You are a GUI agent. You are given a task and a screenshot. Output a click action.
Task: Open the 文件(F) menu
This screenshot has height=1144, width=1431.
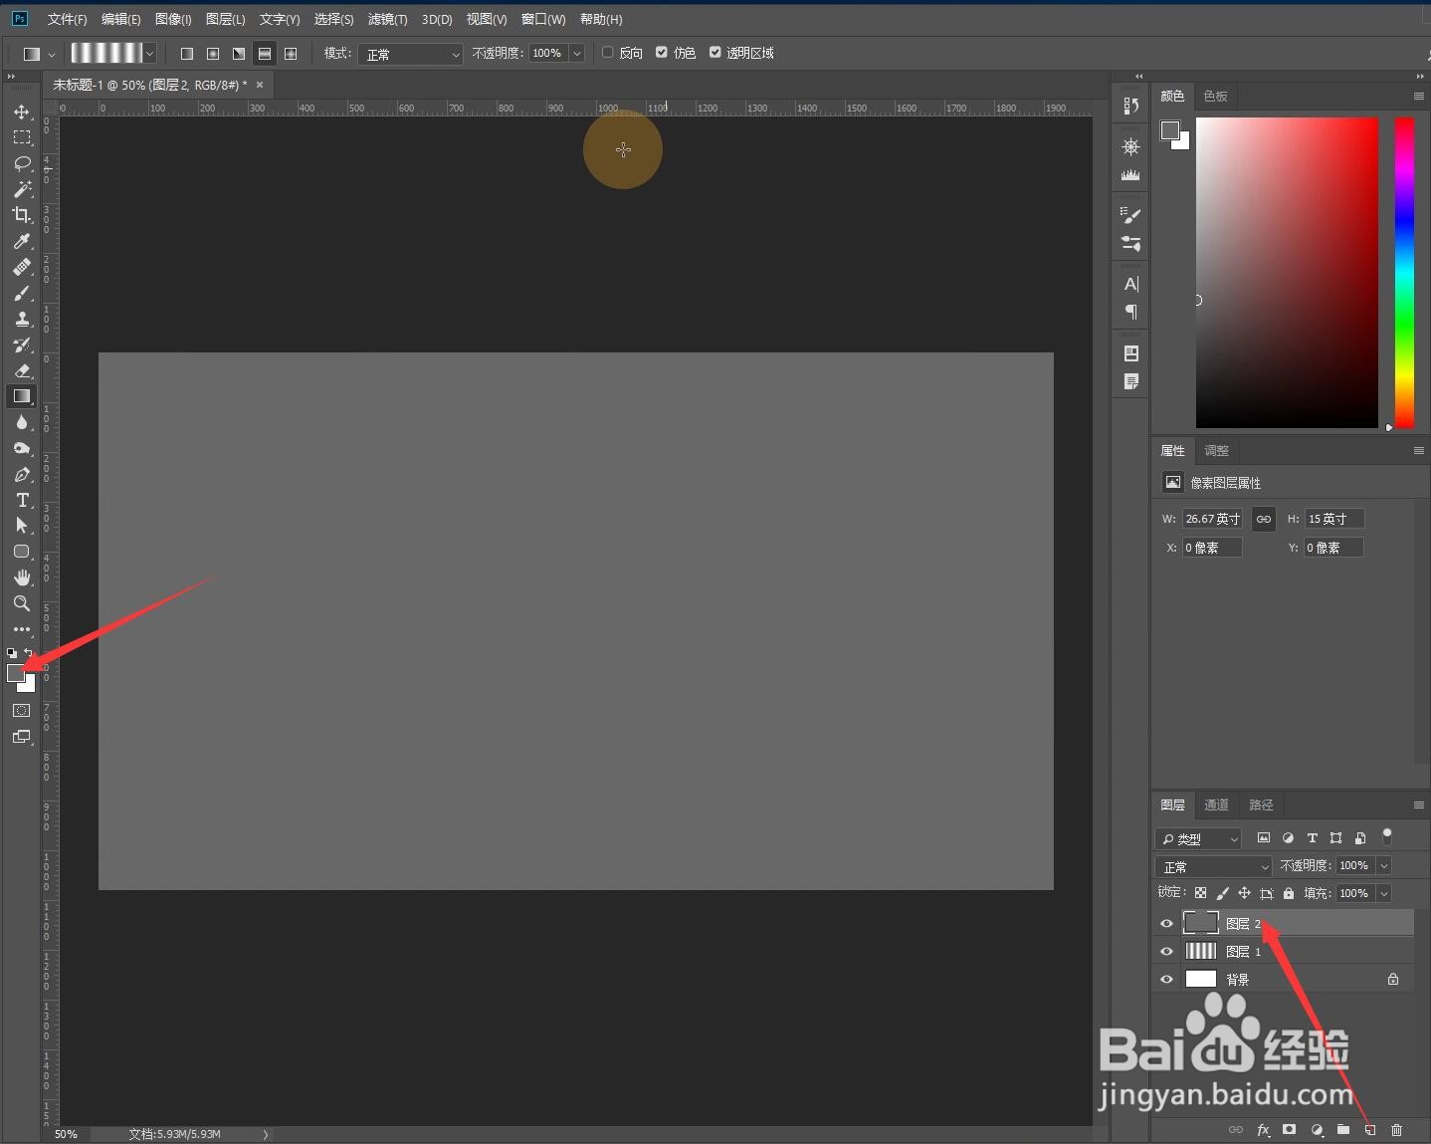67,19
